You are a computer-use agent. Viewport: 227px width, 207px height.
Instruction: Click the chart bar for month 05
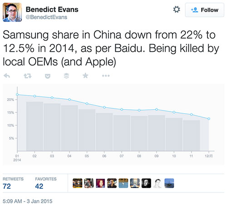87,130
